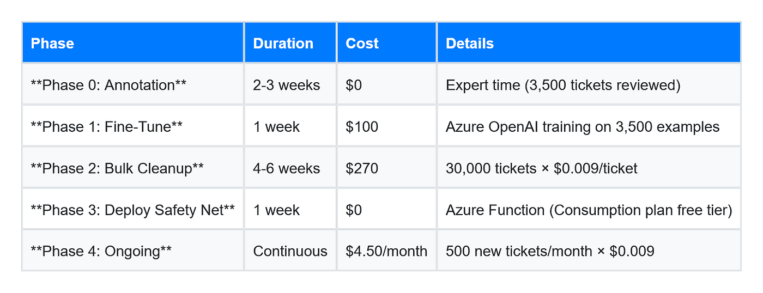Select the Phase 0: Annotation cell
763x293 pixels.
click(x=133, y=84)
